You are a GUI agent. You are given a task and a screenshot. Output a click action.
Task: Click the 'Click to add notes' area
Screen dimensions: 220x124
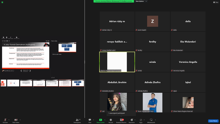tap(57, 54)
